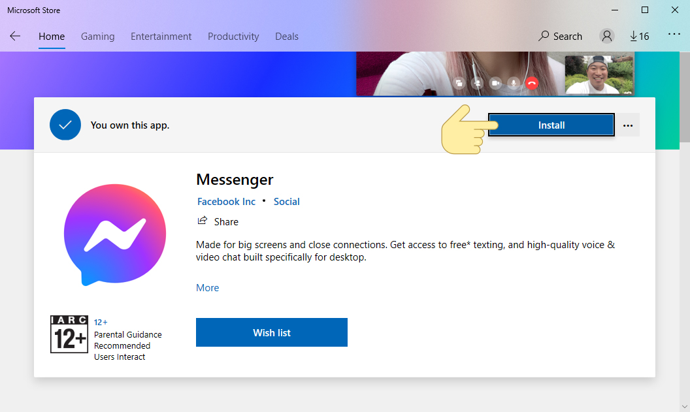Click the 'Users Interact' text
The image size is (690, 412).
120,357
